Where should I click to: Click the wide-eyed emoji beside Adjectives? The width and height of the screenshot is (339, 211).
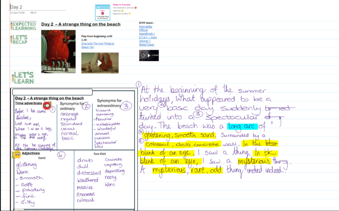coord(17,155)
